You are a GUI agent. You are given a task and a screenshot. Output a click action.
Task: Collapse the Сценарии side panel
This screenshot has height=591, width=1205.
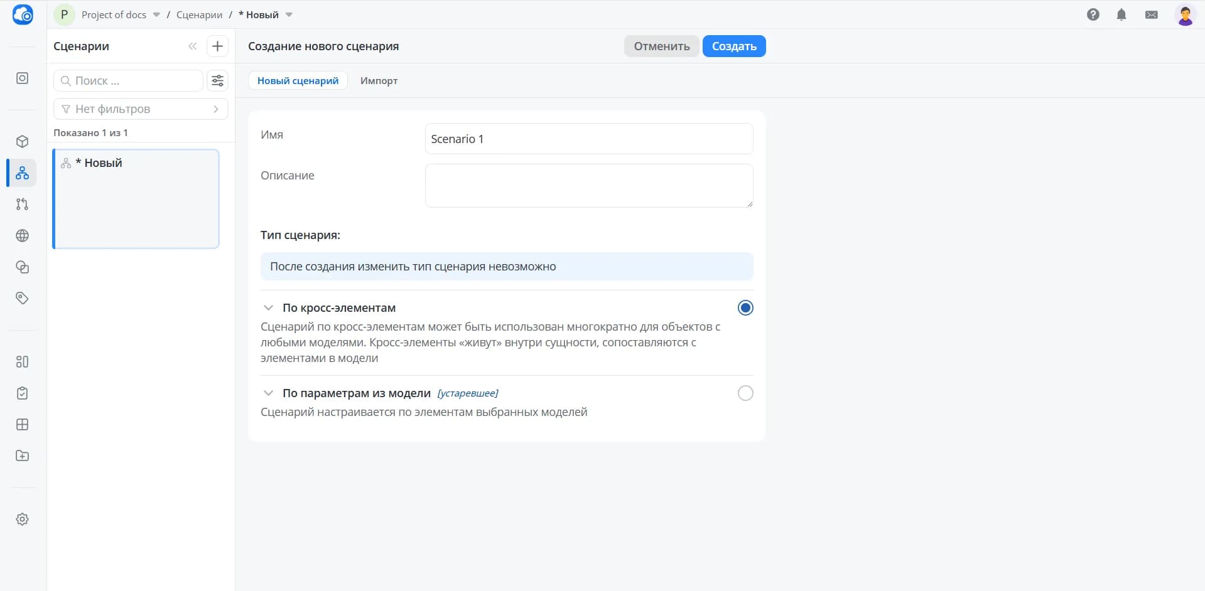(192, 46)
